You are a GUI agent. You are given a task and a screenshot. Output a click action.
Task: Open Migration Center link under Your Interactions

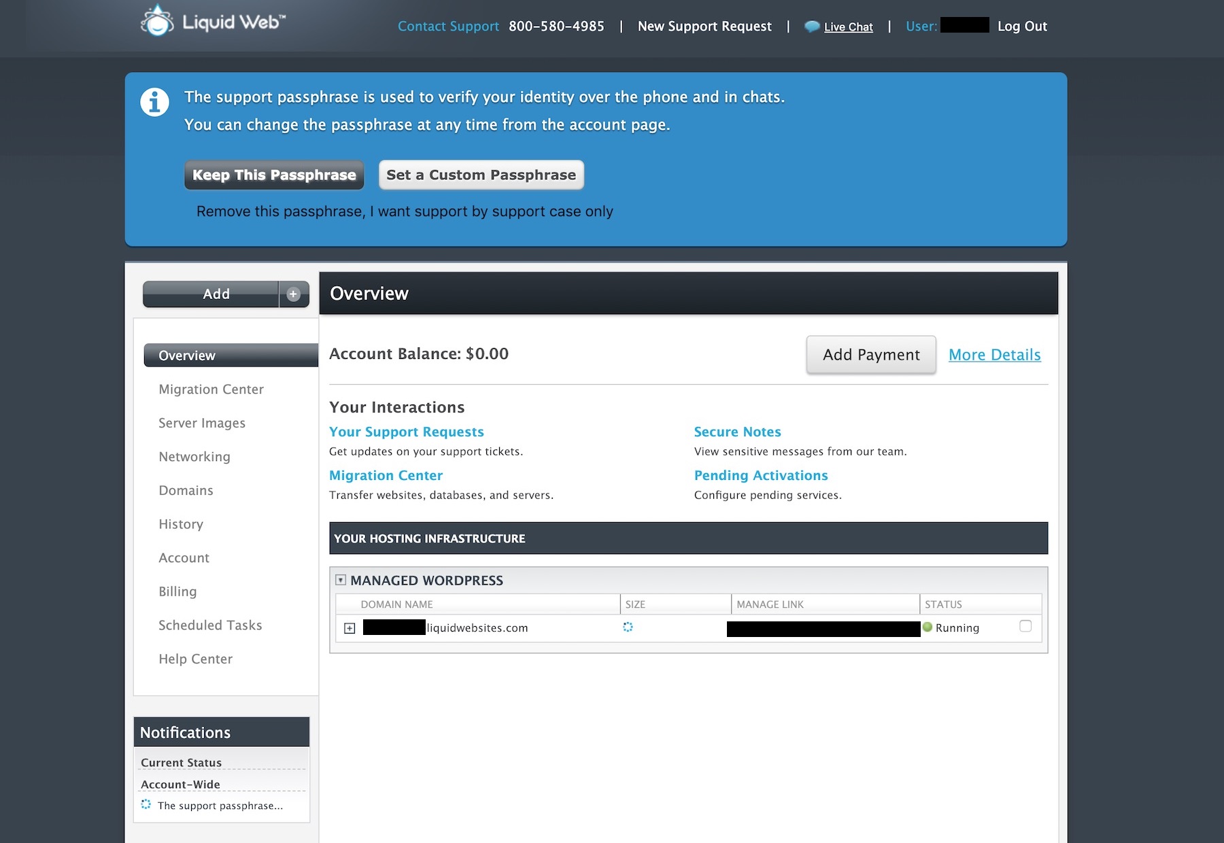(x=386, y=475)
